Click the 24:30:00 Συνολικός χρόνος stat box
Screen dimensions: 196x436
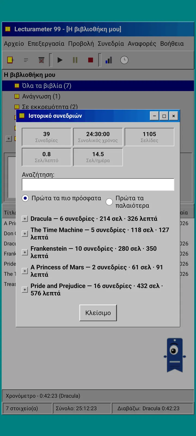98,137
